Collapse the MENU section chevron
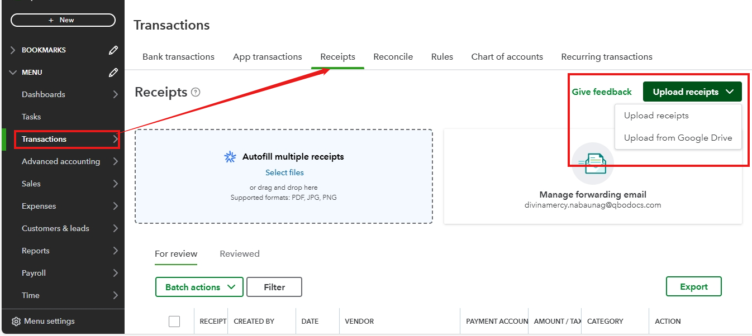The width and height of the screenshot is (752, 336). (13, 72)
